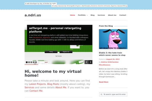Open the Home menu item
Viewport: 152px width, 101px height.
[x=72, y=15]
